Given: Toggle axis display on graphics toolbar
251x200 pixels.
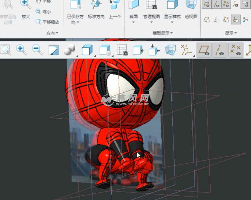Looking at the screenshot, I should click(220, 50).
